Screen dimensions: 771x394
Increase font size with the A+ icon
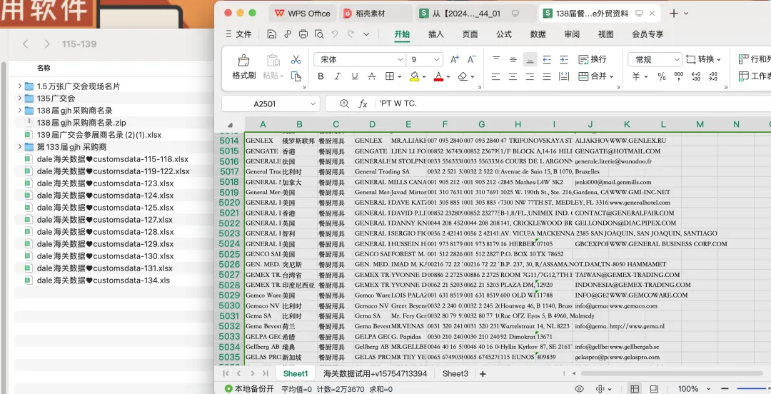click(x=455, y=59)
